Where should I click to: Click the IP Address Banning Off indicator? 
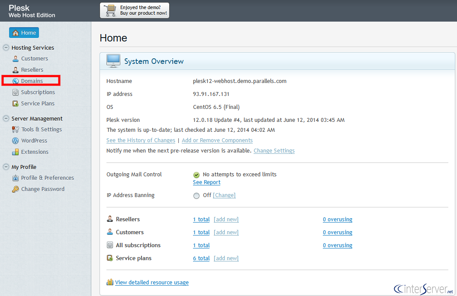tap(196, 195)
